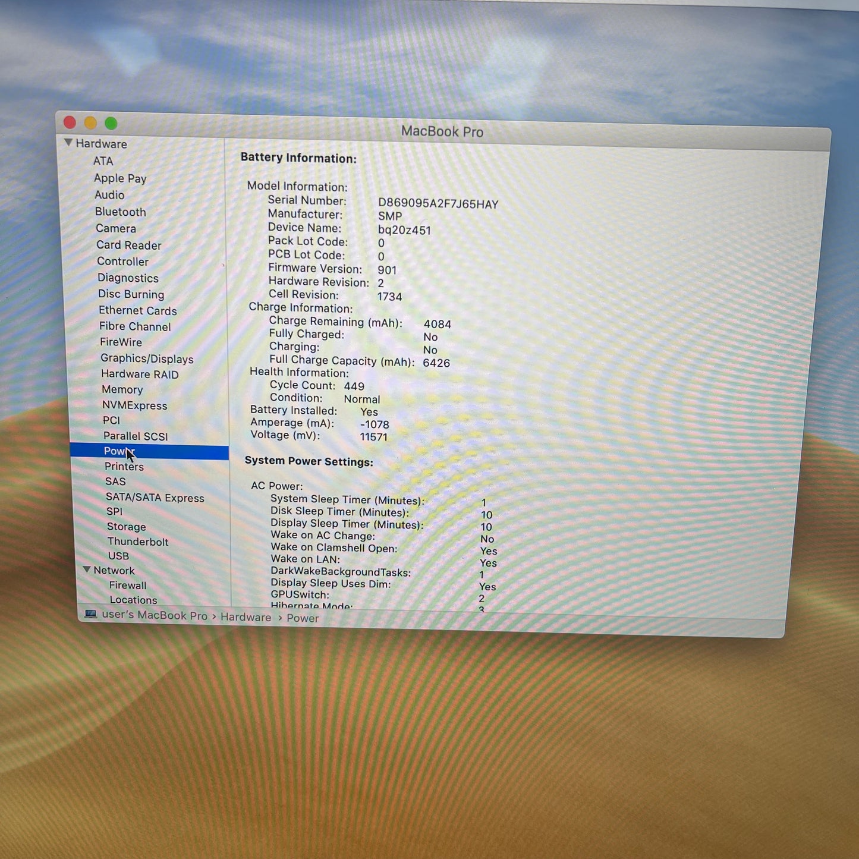Open the Thunderbolt section
The height and width of the screenshot is (859, 859).
137,542
